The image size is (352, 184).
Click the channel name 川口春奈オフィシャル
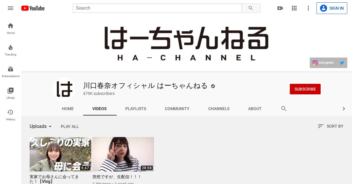pyautogui.click(x=145, y=86)
